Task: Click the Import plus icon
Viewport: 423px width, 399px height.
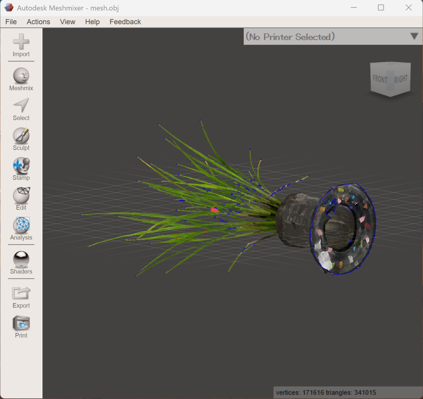Action: tap(21, 42)
